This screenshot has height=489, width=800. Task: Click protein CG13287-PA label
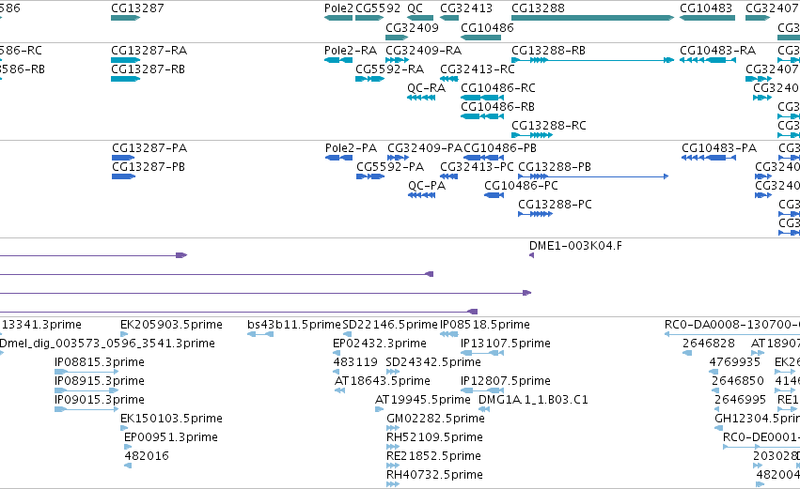click(149, 148)
